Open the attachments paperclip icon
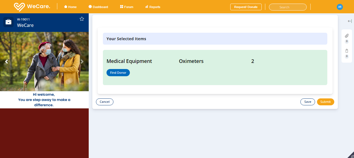354x158 pixels. 346,36
